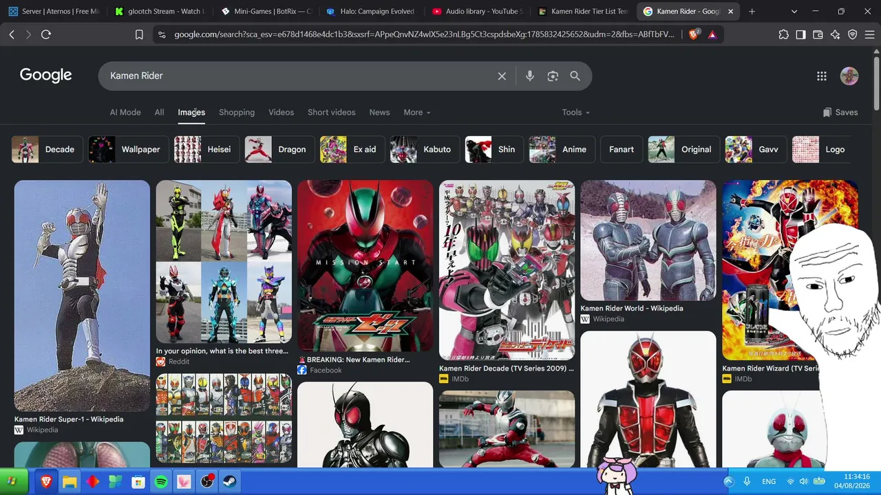This screenshot has width=881, height=495.
Task: Filter images by the Ex aid chip
Action: click(x=352, y=150)
